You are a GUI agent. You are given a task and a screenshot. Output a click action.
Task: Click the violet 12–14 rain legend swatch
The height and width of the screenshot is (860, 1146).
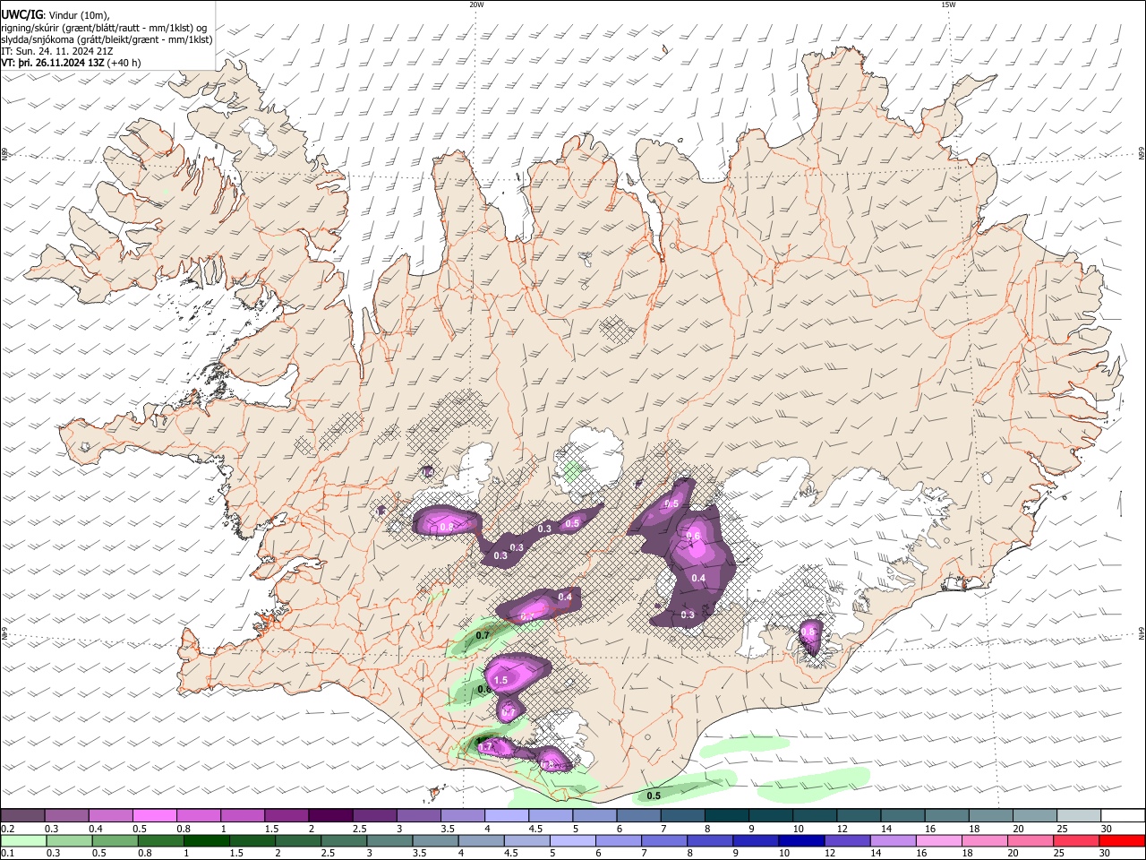click(846, 840)
